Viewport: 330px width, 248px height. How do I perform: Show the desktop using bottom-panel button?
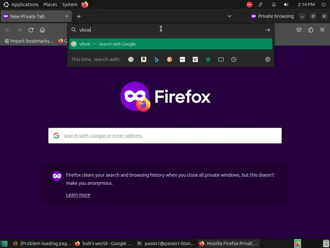4,243
